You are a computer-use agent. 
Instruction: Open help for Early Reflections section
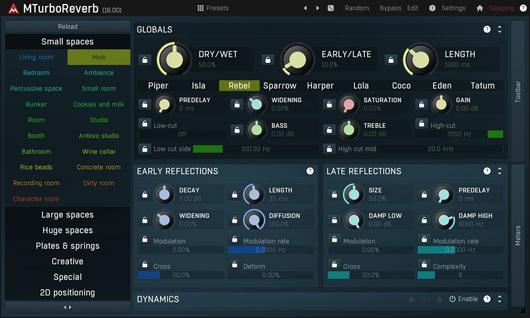click(x=310, y=171)
